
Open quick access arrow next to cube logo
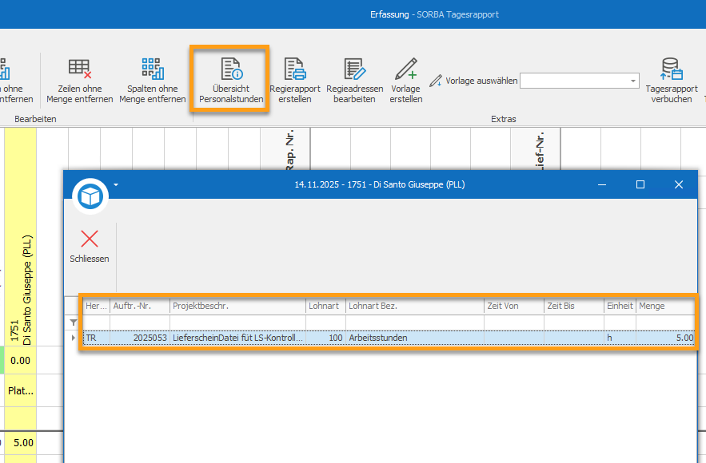116,184
